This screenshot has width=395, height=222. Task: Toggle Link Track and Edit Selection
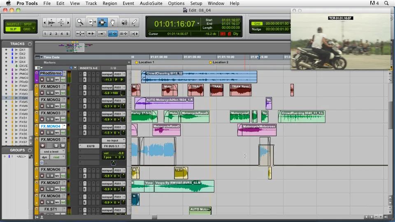[123, 33]
